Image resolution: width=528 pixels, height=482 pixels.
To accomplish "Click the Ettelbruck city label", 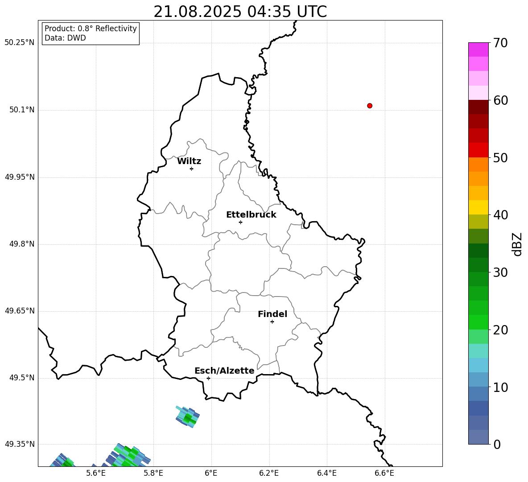I will click(251, 215).
